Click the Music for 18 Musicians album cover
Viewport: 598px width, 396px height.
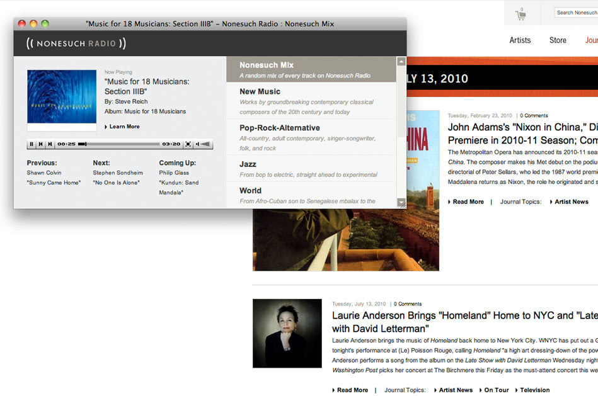tap(62, 96)
